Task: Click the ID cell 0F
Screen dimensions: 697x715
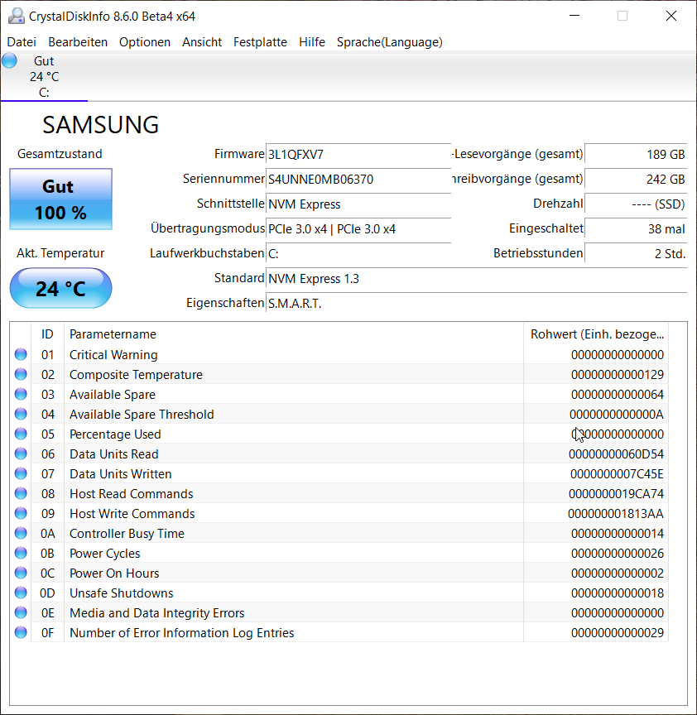Action: click(x=48, y=633)
